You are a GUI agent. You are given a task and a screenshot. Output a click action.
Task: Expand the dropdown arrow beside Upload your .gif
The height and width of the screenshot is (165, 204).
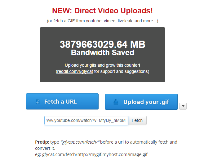pos(183,106)
